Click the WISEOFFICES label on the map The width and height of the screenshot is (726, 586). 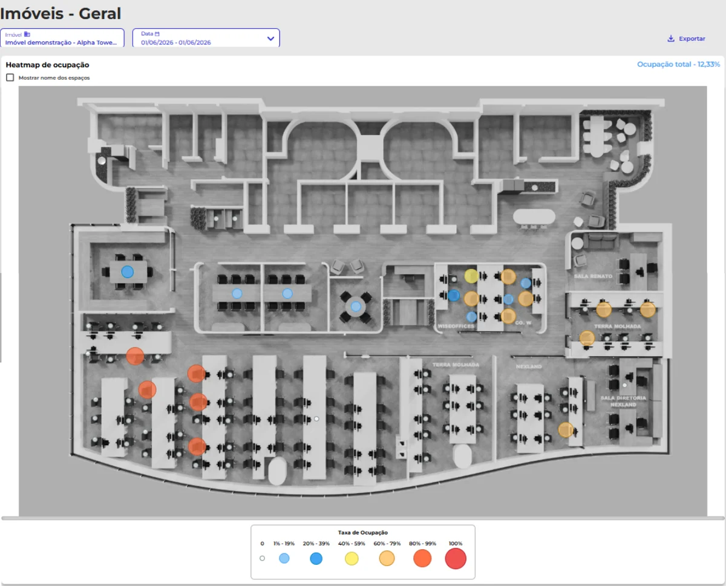coord(456,325)
